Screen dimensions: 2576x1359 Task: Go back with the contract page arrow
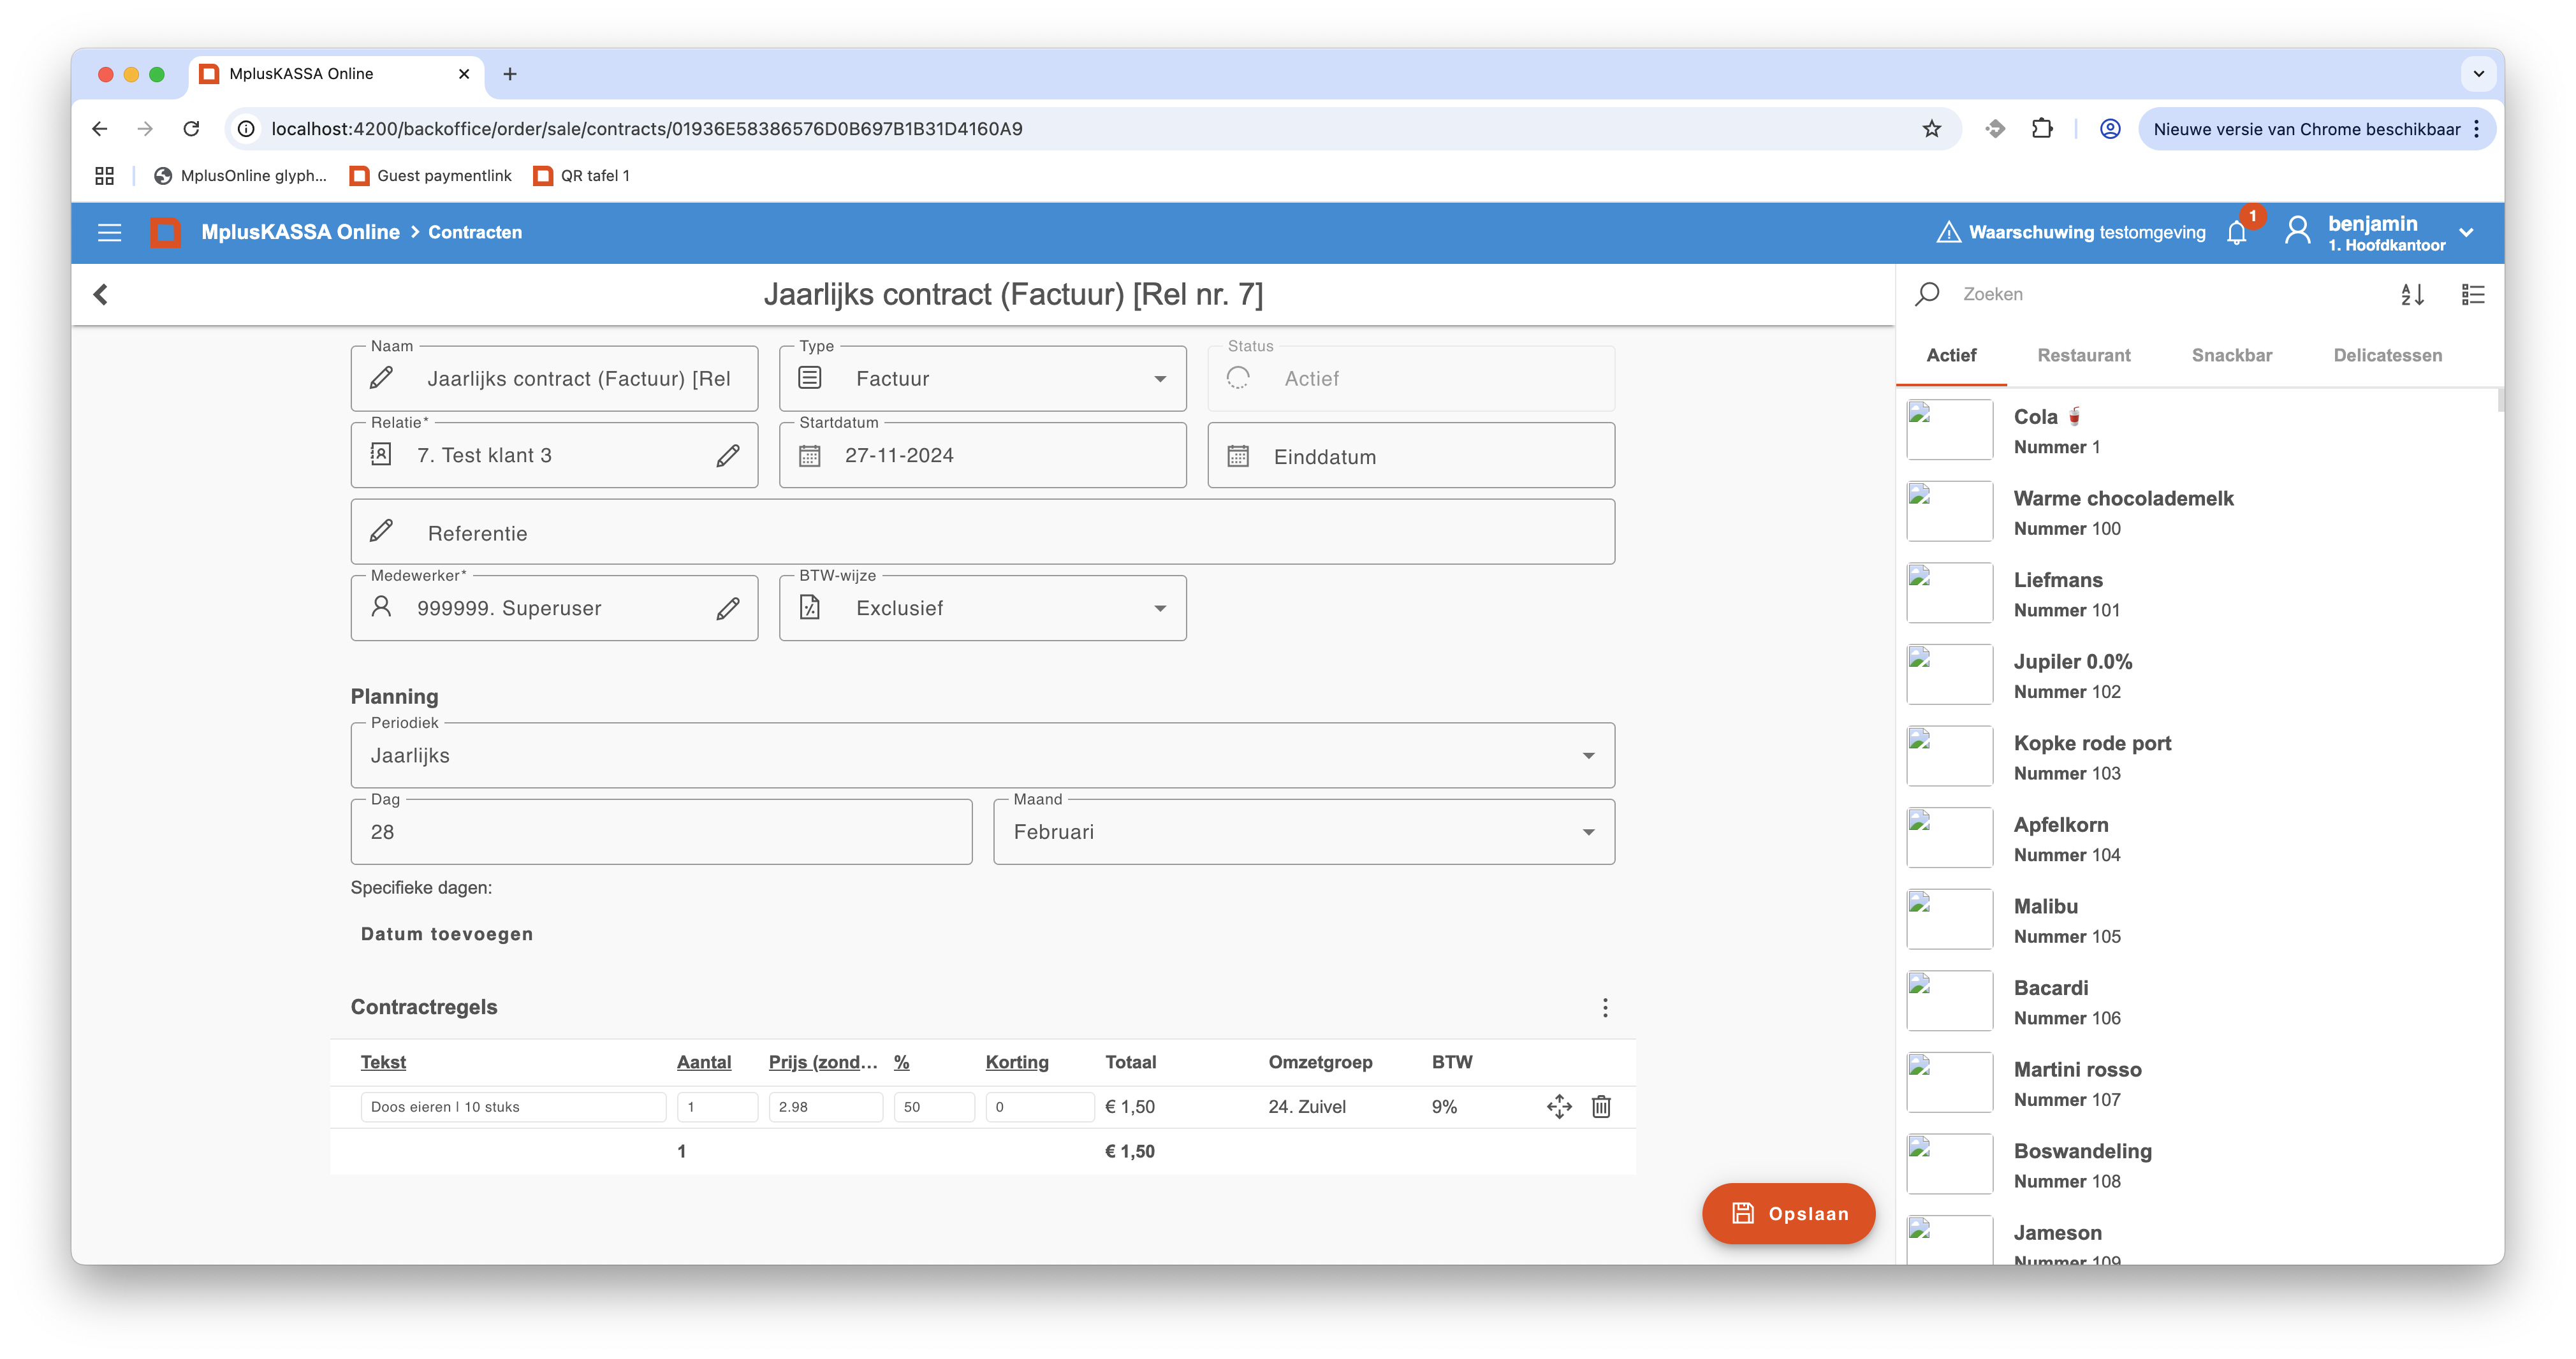coord(100,294)
